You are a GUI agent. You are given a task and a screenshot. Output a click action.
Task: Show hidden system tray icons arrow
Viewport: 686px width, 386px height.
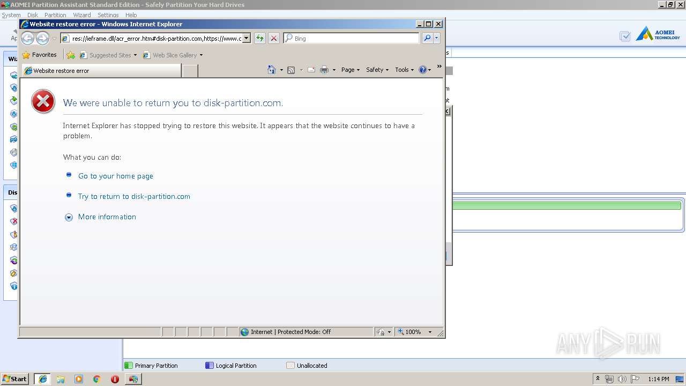pos(598,379)
